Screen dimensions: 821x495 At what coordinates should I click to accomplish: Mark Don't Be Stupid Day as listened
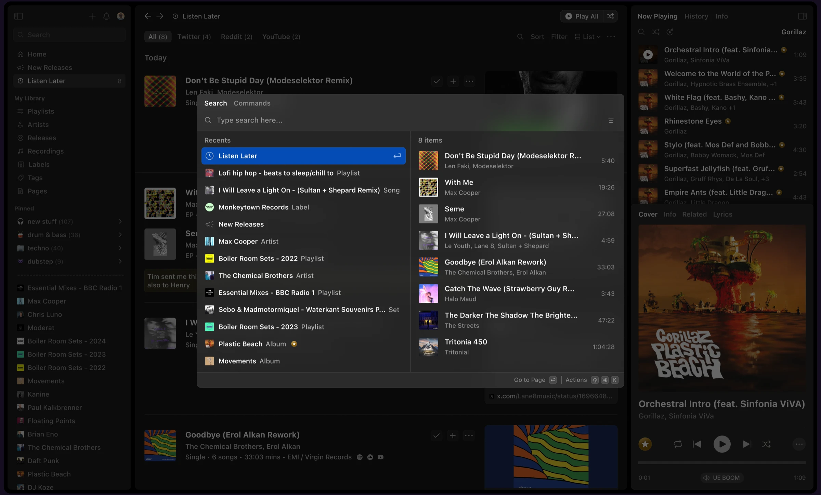point(437,81)
